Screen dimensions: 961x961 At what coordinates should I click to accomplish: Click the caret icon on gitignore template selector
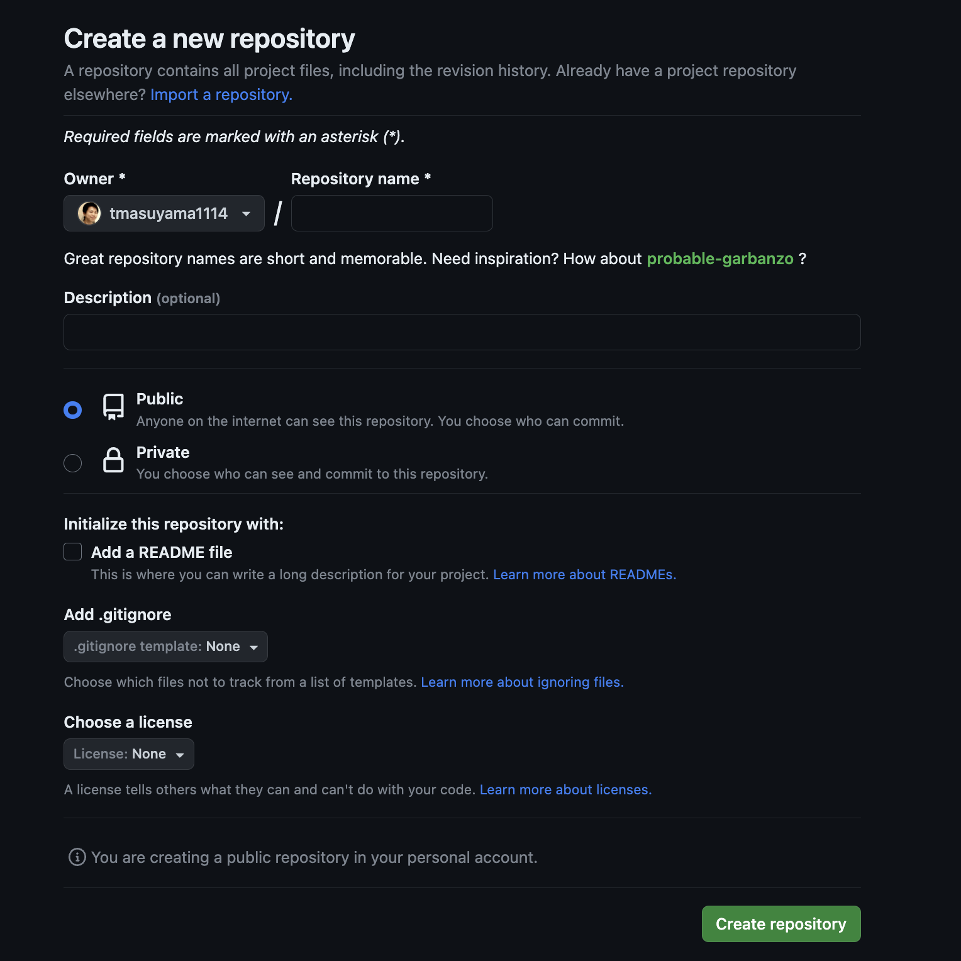tap(254, 647)
